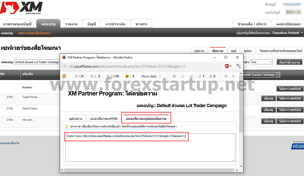This screenshot has height=176, width=304.
Task: Expand the Adblock Plus dropdown arrow
Action: pyautogui.click(x=231, y=66)
